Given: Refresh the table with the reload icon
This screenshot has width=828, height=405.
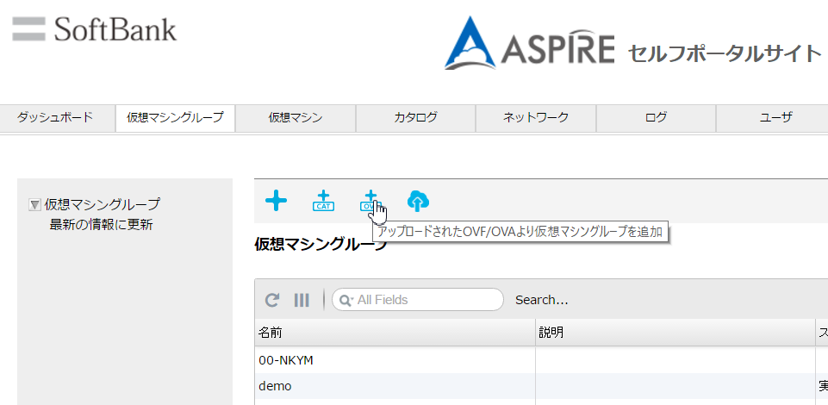Looking at the screenshot, I should pos(272,300).
